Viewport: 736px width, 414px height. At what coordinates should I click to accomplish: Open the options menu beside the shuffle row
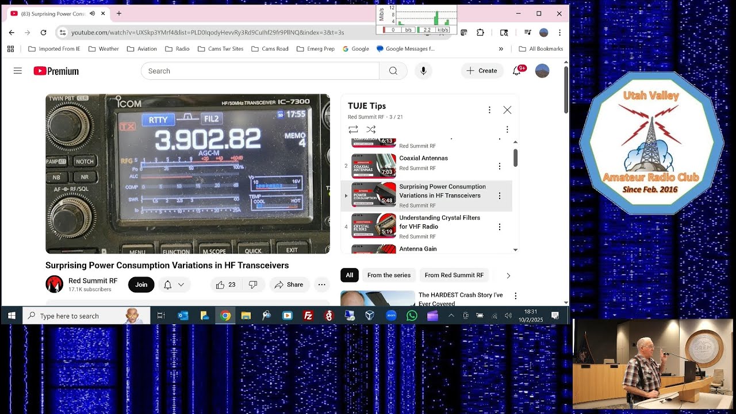(507, 129)
